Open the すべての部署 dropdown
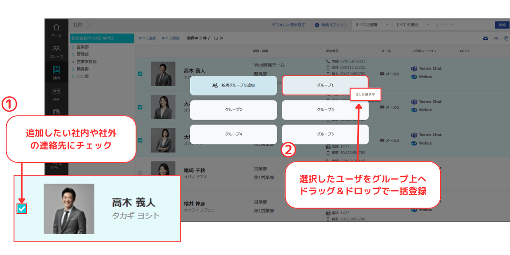Viewport: 510px width, 255px height. (372, 25)
